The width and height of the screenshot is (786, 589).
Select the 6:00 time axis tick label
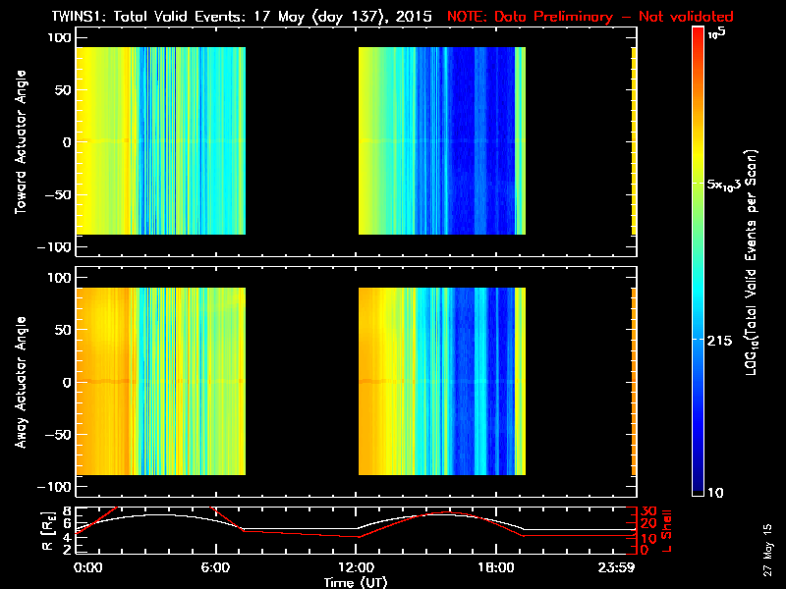215,567
